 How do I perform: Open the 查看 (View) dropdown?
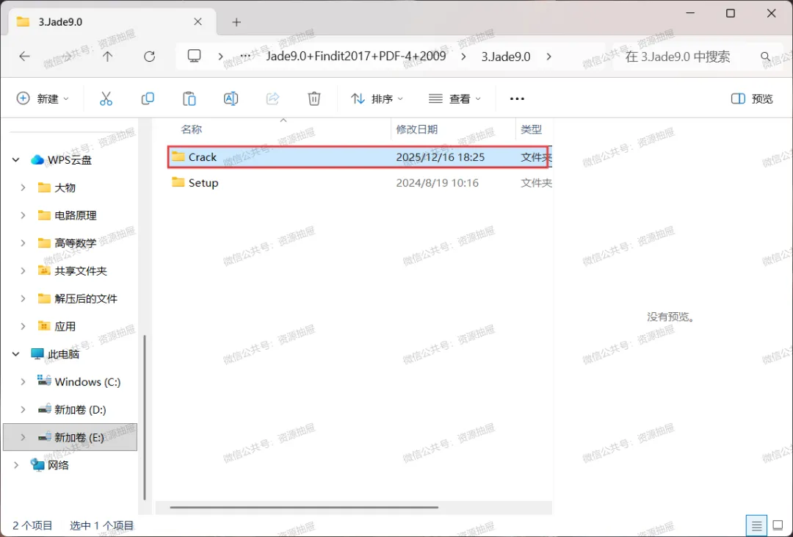pos(455,98)
